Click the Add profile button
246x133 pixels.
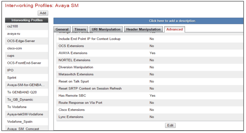click(43, 13)
